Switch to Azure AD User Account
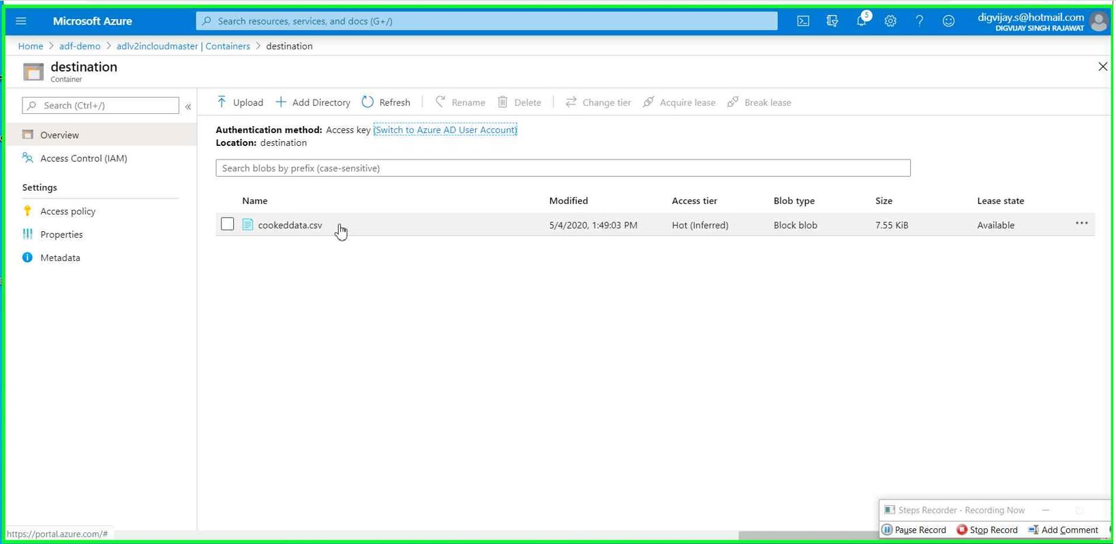Viewport: 1116px width, 544px height. pyautogui.click(x=445, y=130)
